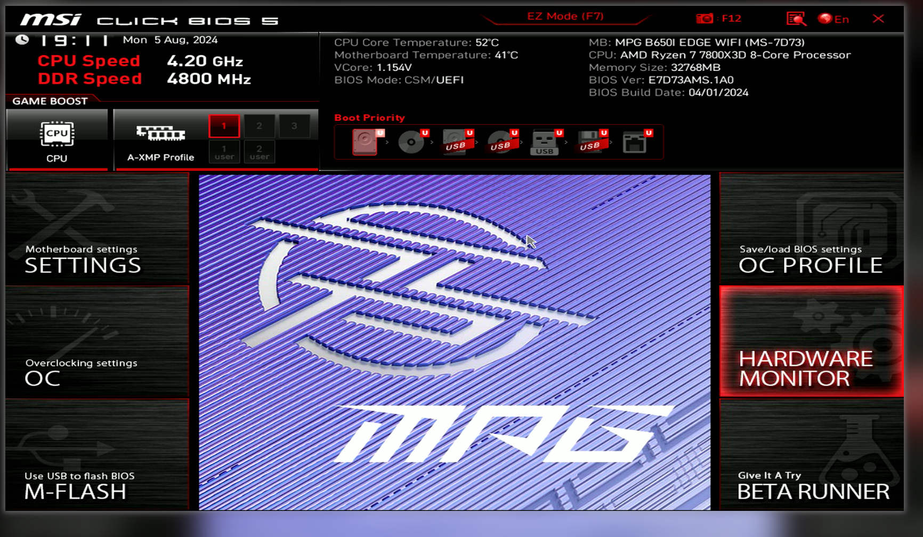
Task: Click the VCore 1.154V reading
Action: coord(373,68)
